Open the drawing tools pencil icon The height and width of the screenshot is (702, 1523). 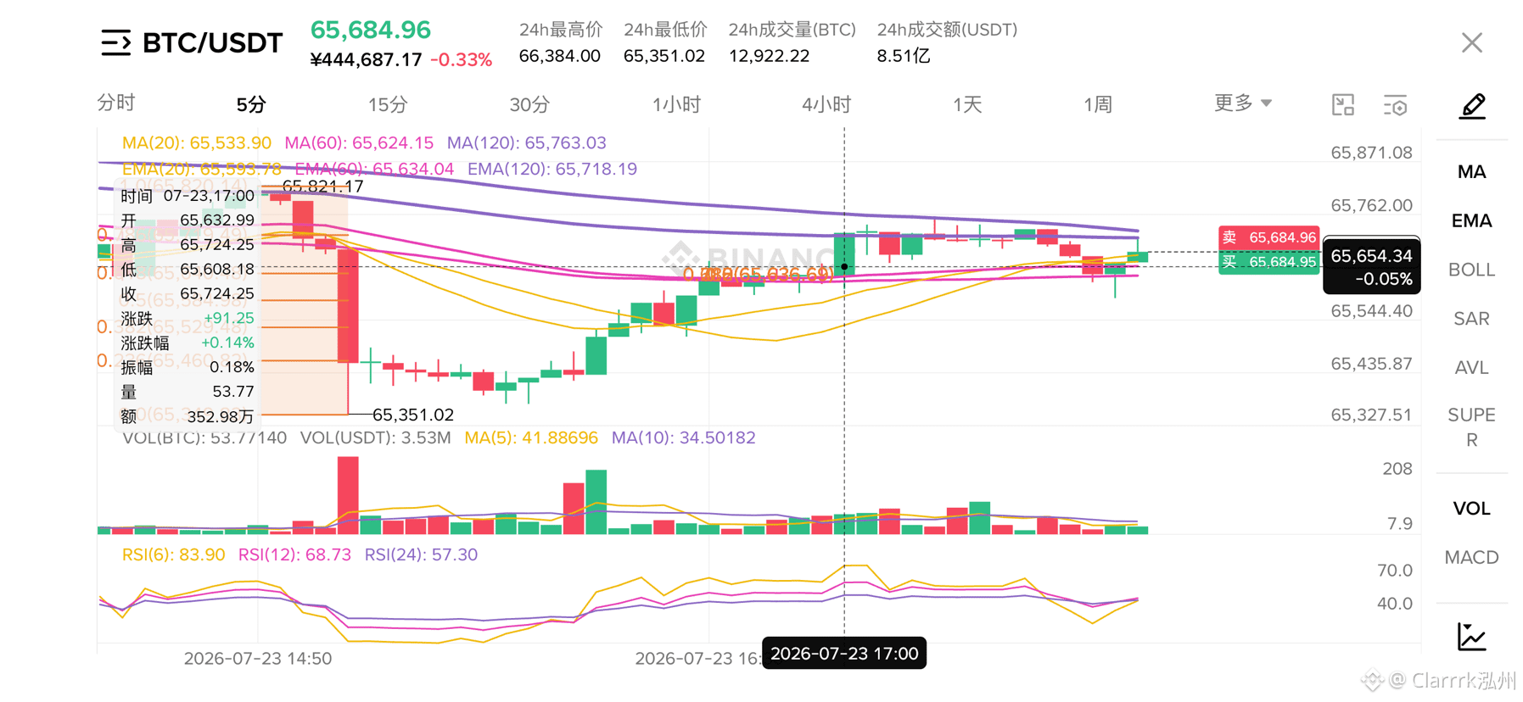tap(1472, 106)
